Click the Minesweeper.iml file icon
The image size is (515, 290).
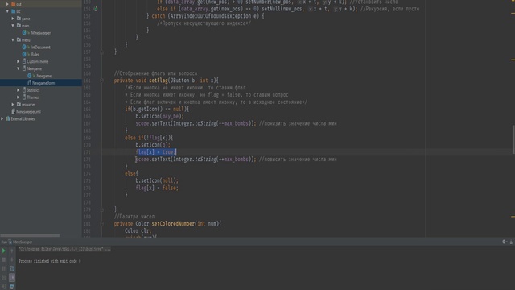point(13,111)
